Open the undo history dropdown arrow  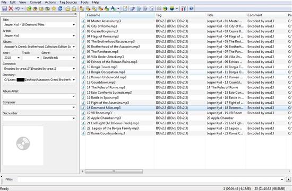pos(22,8)
